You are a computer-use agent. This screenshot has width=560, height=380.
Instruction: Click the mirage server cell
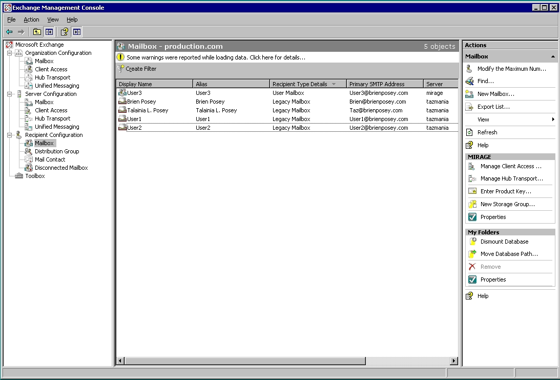(434, 93)
